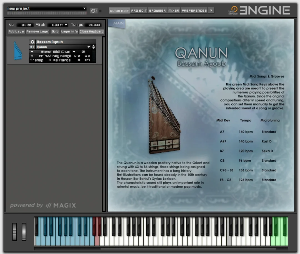Click the layer list vertical scrollbar
The image size is (300, 254).
click(x=104, y=124)
